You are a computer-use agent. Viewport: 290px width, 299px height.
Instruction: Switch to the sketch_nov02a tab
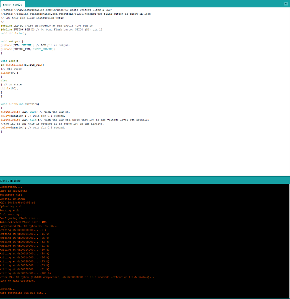(x=12, y=5)
